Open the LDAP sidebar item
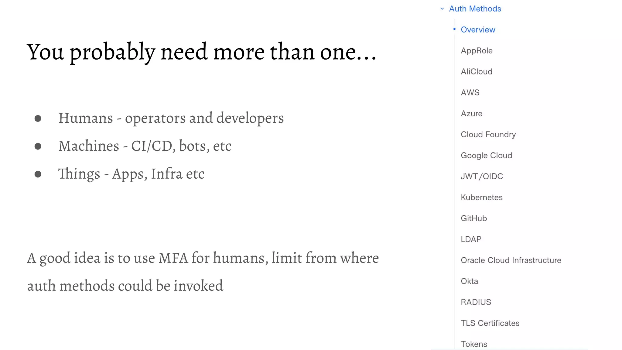 471,239
